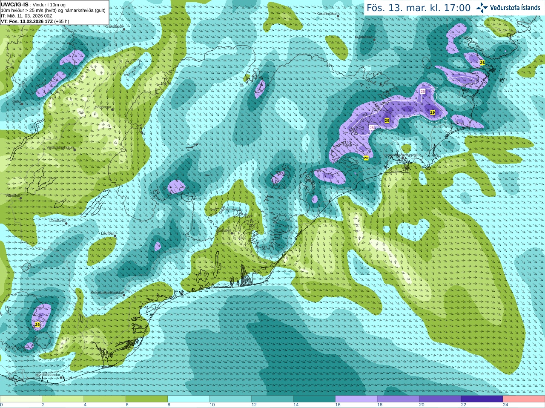Click the Lónakvísl label
Viewport: 545px width, 408px height.
57,221
